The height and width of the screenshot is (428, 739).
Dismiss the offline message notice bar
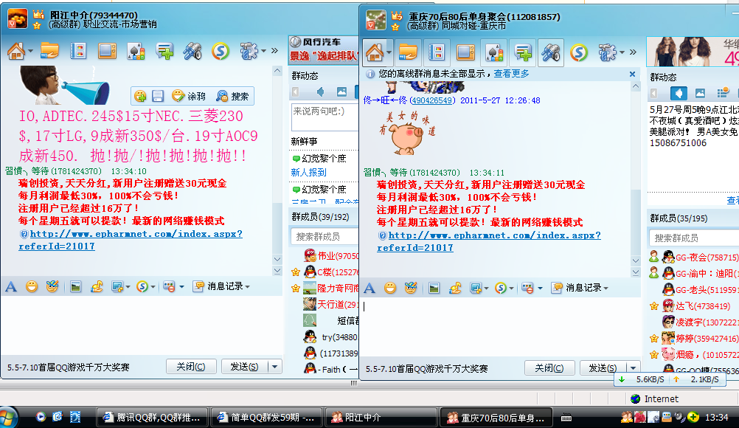(633, 74)
